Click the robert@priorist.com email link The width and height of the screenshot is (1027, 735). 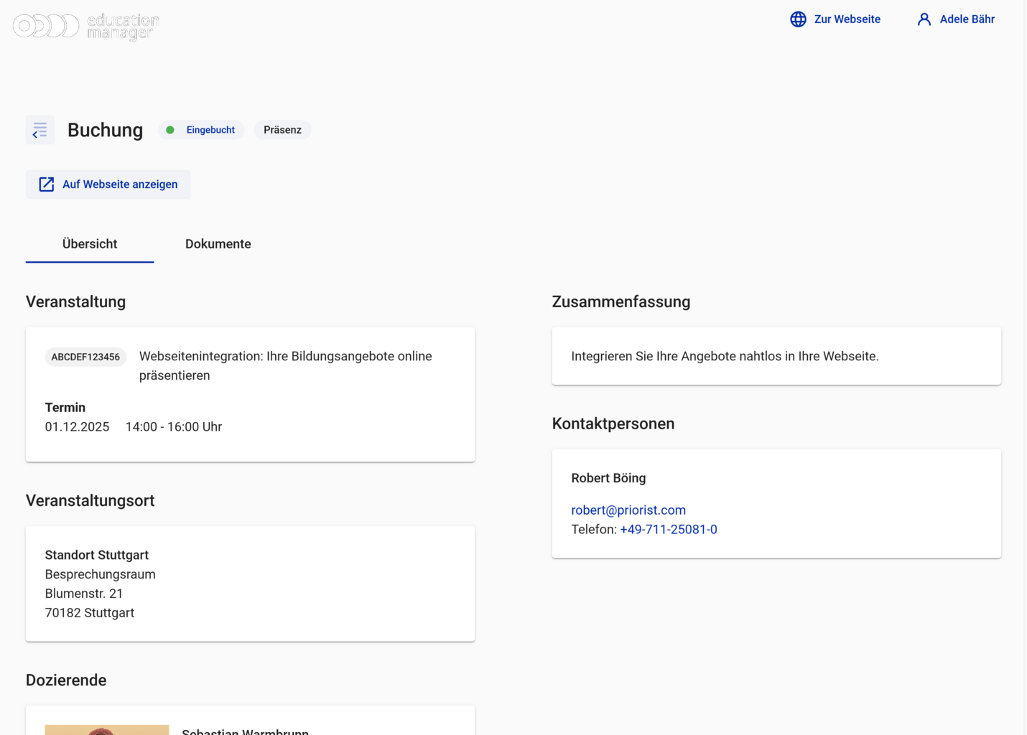pyautogui.click(x=628, y=510)
